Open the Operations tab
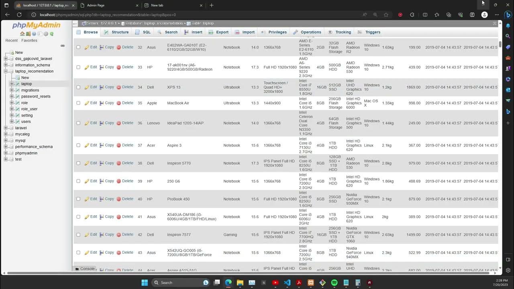514x289 pixels. pos(307,32)
